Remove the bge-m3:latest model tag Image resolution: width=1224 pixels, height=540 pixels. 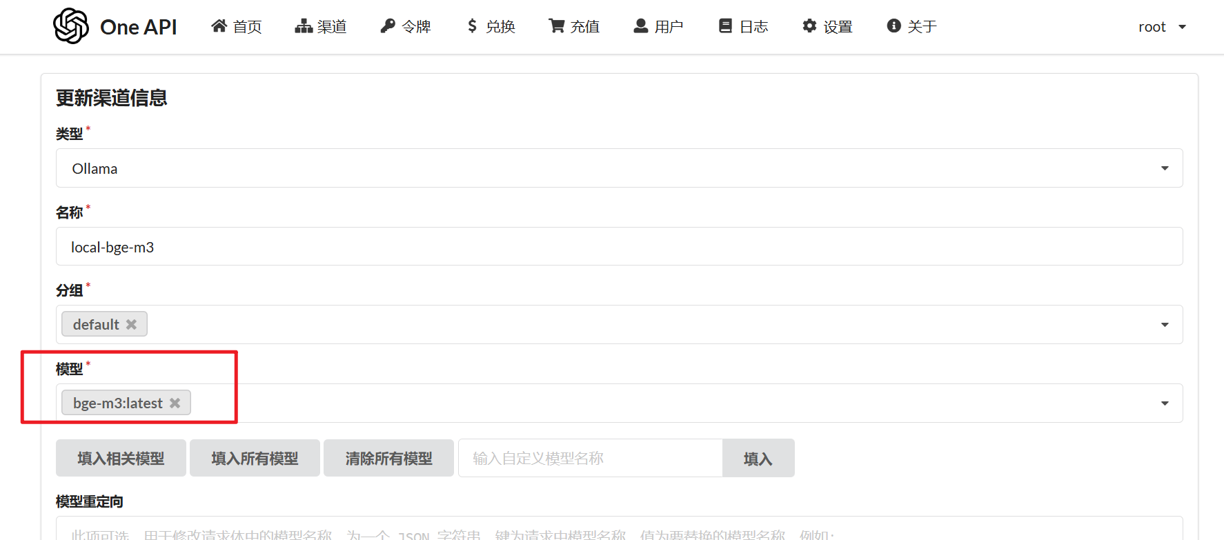pos(175,403)
